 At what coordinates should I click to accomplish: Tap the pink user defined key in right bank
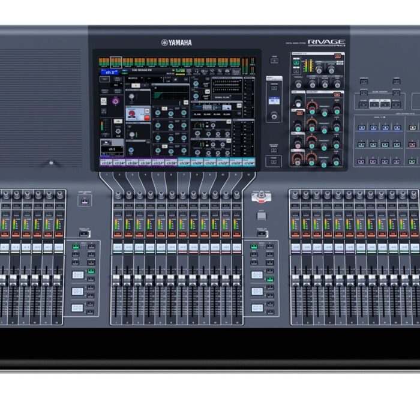pos(412,145)
